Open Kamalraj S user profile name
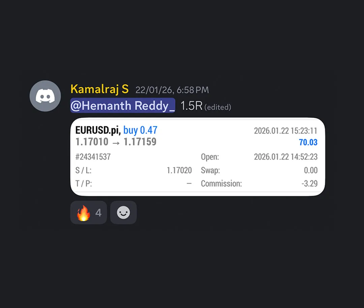The image size is (364, 308). 99,89
